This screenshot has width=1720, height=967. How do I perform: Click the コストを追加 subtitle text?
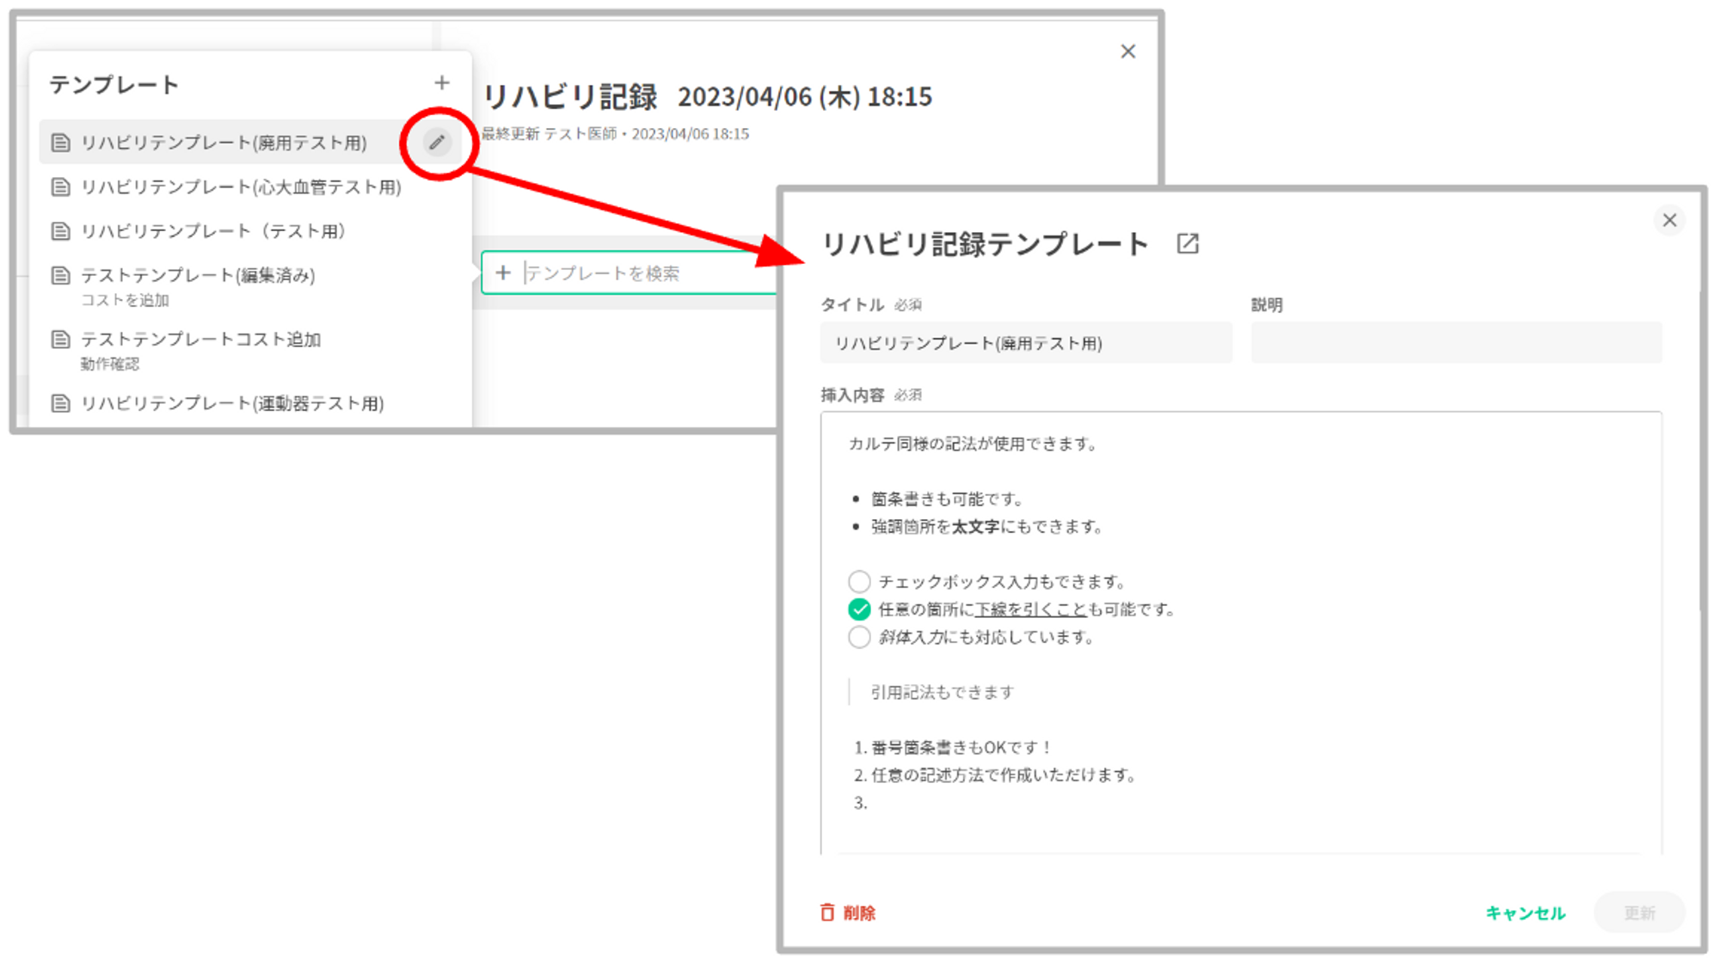pyautogui.click(x=125, y=300)
